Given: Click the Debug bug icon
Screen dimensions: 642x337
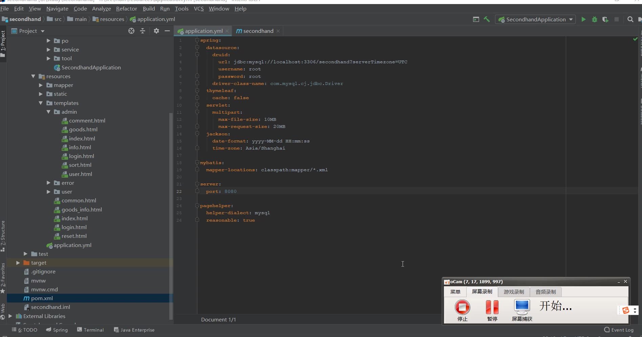Looking at the screenshot, I should click(594, 20).
